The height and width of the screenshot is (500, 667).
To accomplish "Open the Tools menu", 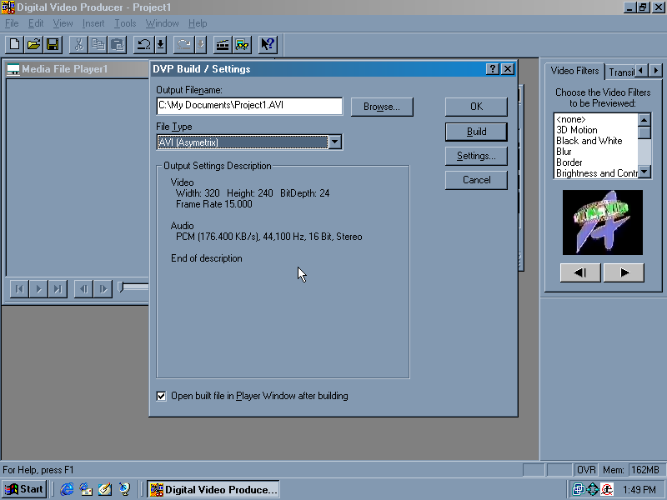I will pos(125,23).
